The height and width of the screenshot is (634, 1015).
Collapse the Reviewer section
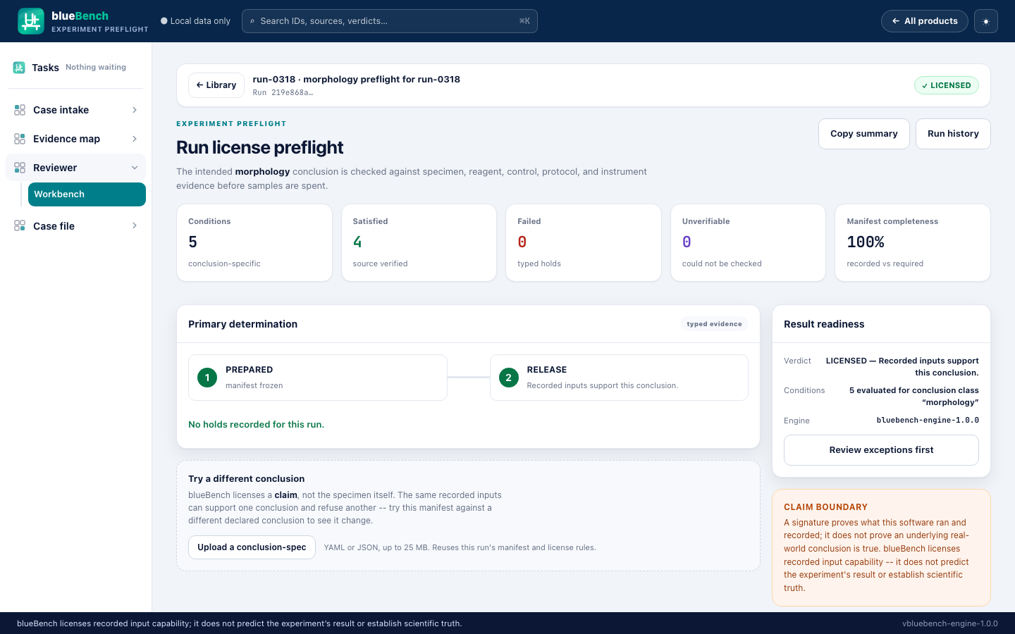(135, 168)
